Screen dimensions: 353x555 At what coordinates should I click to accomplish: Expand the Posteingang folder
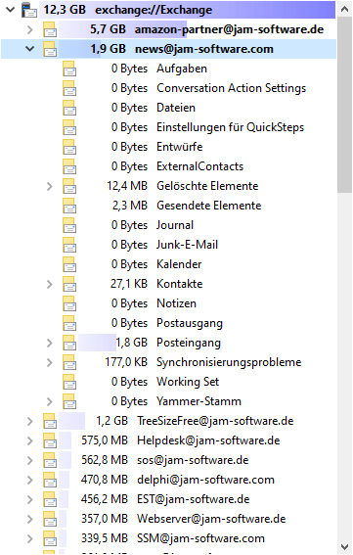pos(50,343)
